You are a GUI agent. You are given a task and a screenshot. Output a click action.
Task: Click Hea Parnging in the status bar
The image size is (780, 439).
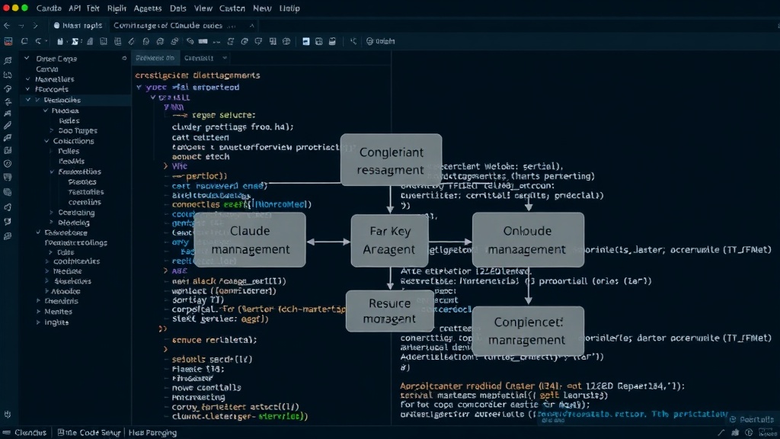(152, 433)
